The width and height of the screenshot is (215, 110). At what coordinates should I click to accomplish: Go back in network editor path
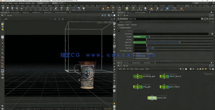(119, 66)
